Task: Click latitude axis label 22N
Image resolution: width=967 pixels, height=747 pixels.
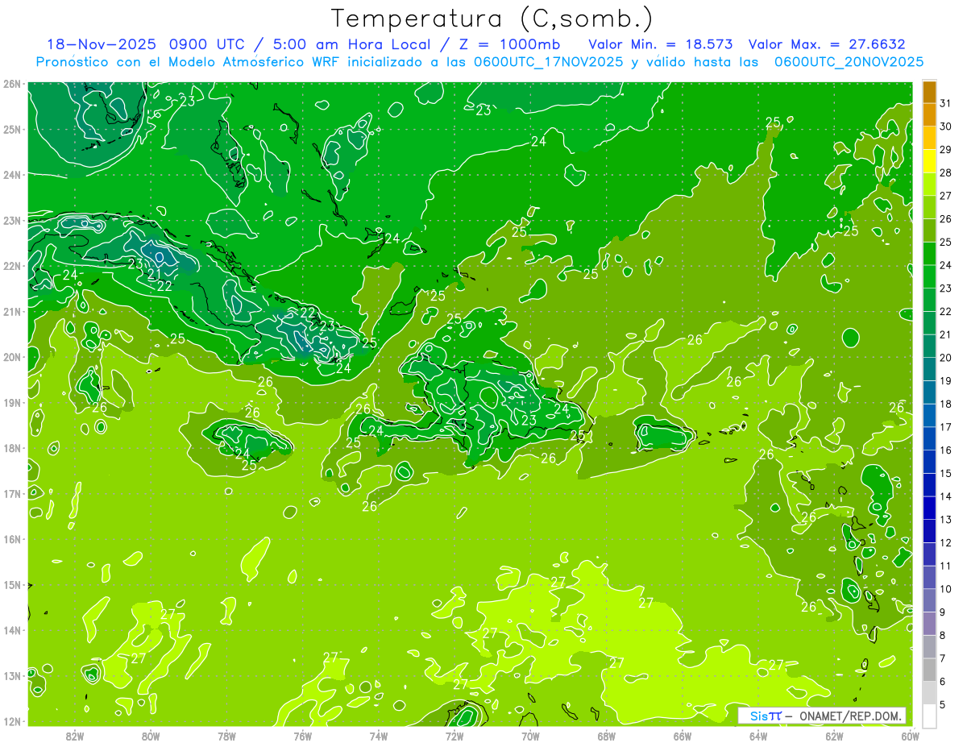Action: pos(12,266)
